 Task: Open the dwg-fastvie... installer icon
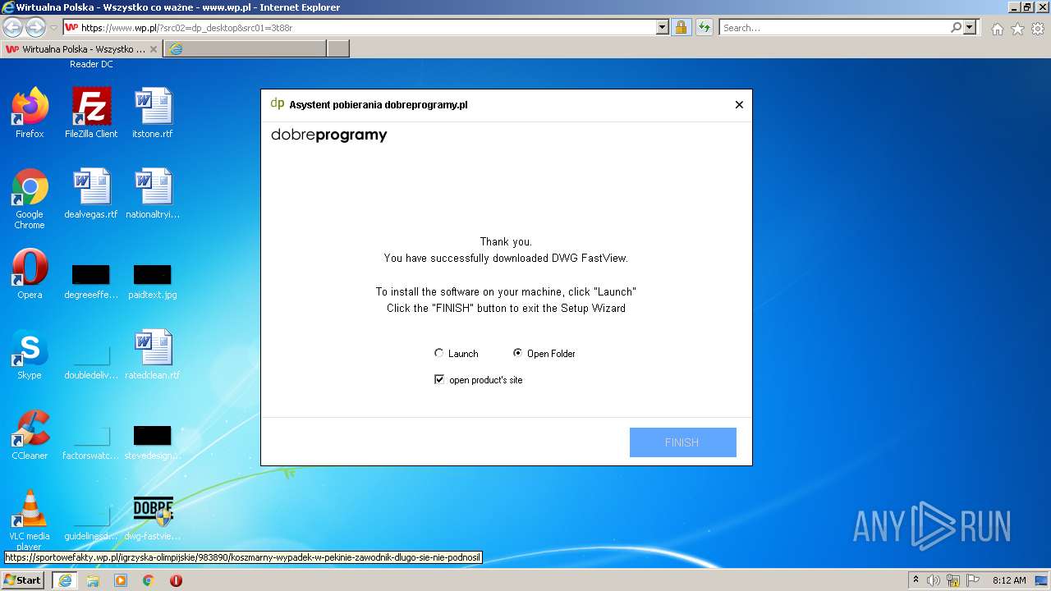(x=153, y=517)
